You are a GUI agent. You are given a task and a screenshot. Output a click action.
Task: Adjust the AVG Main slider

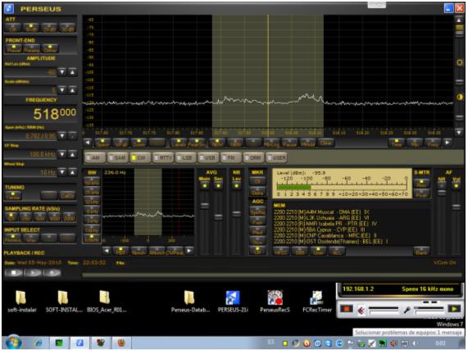pyautogui.click(x=204, y=206)
